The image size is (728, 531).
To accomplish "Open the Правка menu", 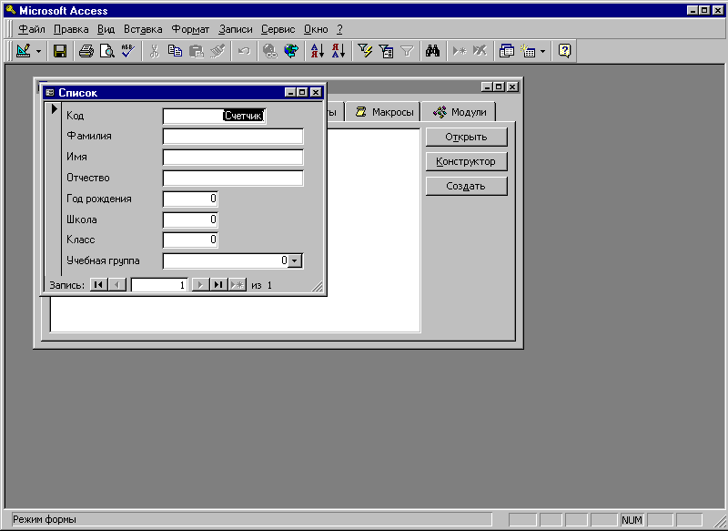I will point(71,29).
